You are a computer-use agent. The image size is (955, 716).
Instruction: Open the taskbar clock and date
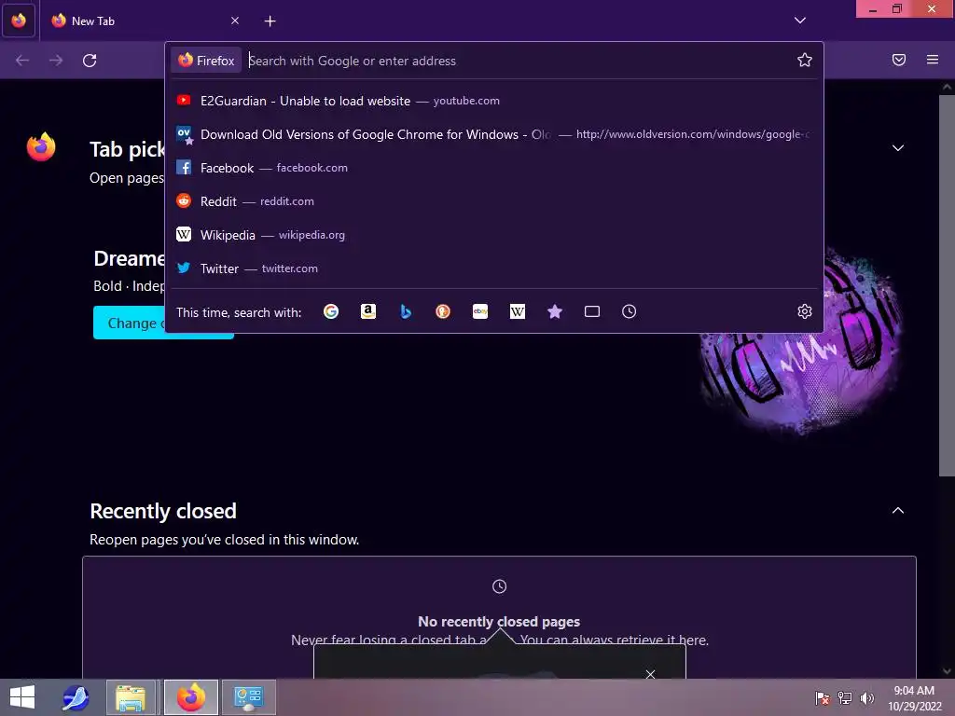coord(914,697)
